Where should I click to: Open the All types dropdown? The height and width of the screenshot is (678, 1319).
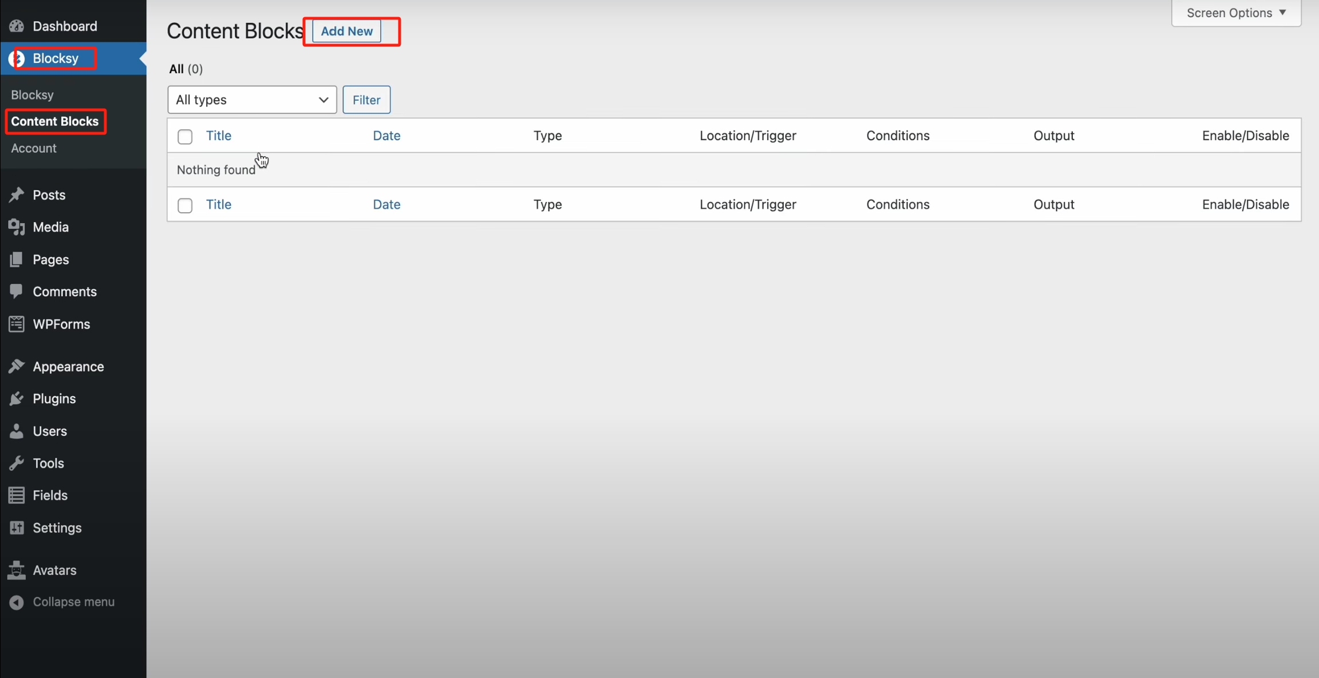coord(252,100)
